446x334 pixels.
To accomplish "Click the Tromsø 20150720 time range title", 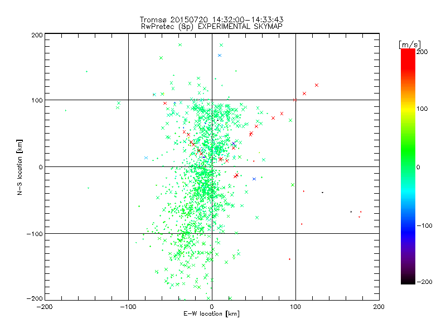I will (x=211, y=19).
